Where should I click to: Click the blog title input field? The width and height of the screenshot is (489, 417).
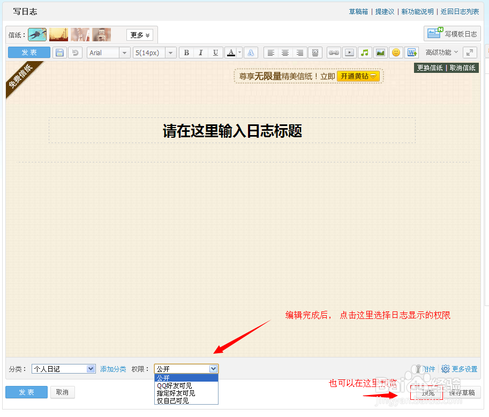tap(231, 130)
